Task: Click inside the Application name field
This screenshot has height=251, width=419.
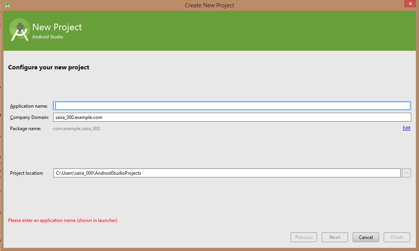Action: coord(233,105)
